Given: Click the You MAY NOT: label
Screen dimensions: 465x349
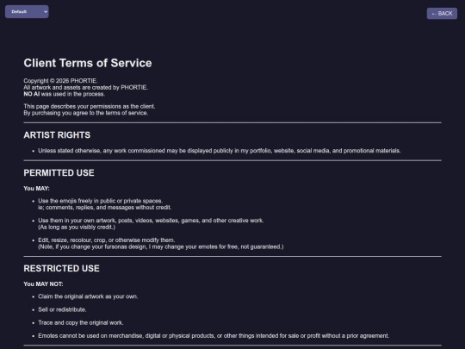Looking at the screenshot, I should [x=43, y=284].
